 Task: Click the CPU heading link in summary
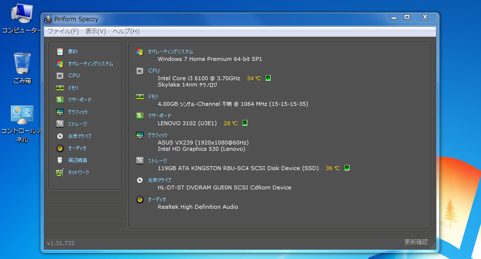(154, 71)
